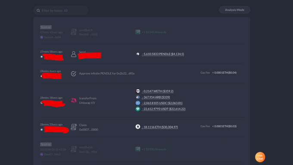Open the 0x2ecd...de94 transaction hash
293x165 pixels.
[53, 37]
